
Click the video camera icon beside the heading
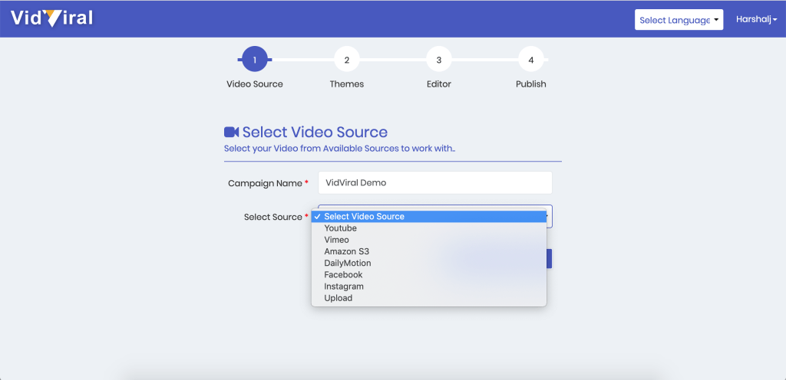click(x=231, y=132)
